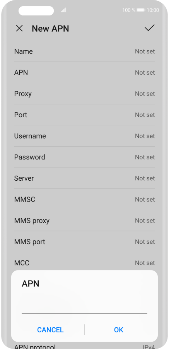Tap the battery icon in status bar
The width and height of the screenshot is (169, 349).
pos(141,10)
